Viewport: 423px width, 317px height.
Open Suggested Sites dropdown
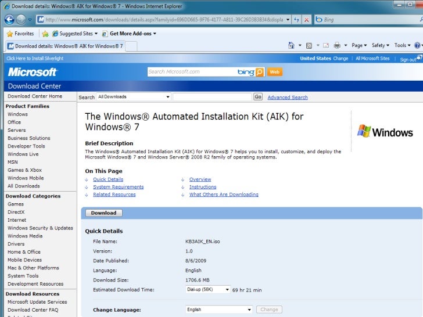tap(75, 34)
